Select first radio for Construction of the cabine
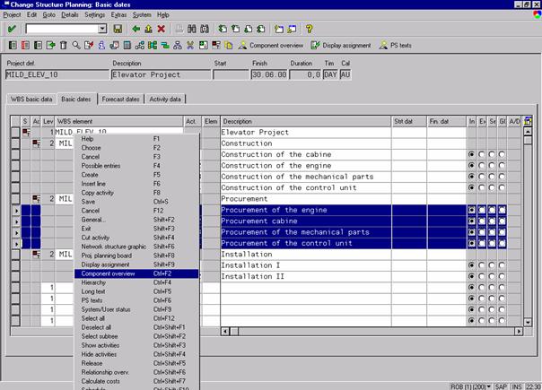 pyautogui.click(x=471, y=154)
